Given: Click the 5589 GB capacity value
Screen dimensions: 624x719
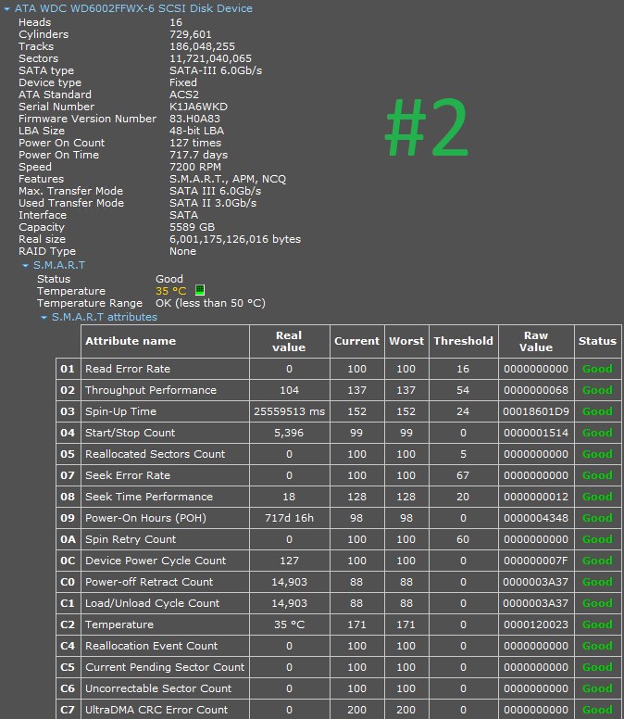Looking at the screenshot, I should pos(192,227).
